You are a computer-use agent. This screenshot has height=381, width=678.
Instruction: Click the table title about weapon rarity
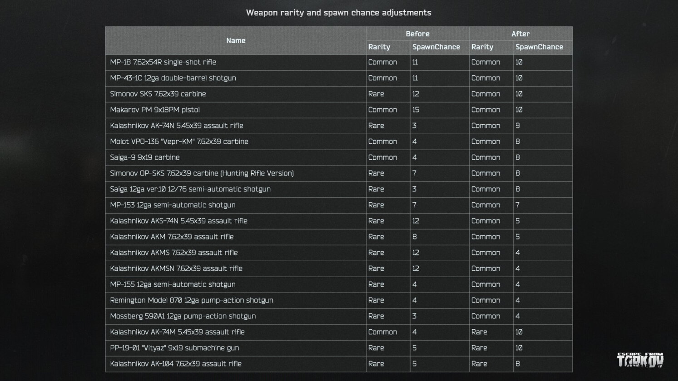click(338, 13)
